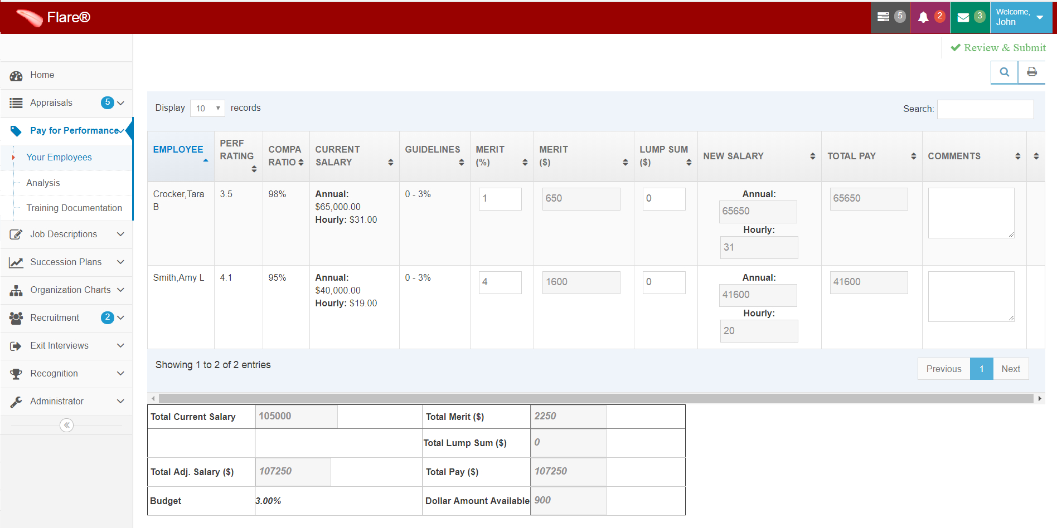
Task: Expand the Recruitment menu chevron
Action: [x=120, y=318]
